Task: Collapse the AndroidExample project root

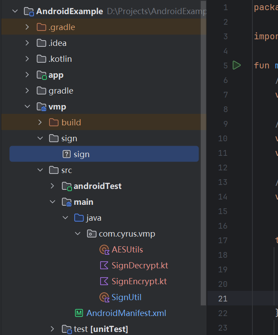Action: (15, 11)
